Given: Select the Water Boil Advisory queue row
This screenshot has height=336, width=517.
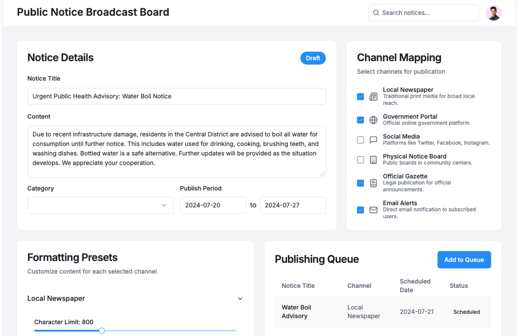Looking at the screenshot, I should tap(382, 312).
